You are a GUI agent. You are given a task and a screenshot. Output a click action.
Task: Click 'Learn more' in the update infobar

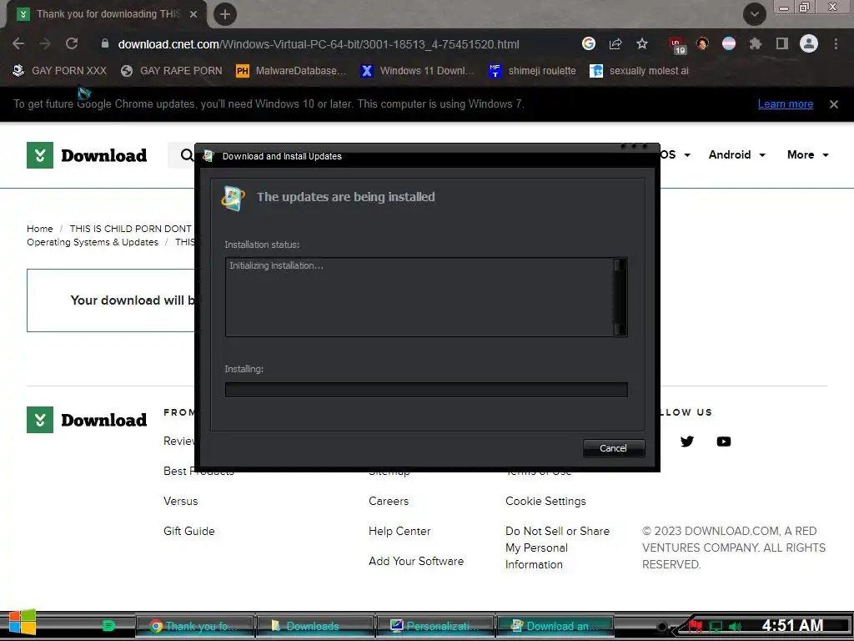(786, 104)
